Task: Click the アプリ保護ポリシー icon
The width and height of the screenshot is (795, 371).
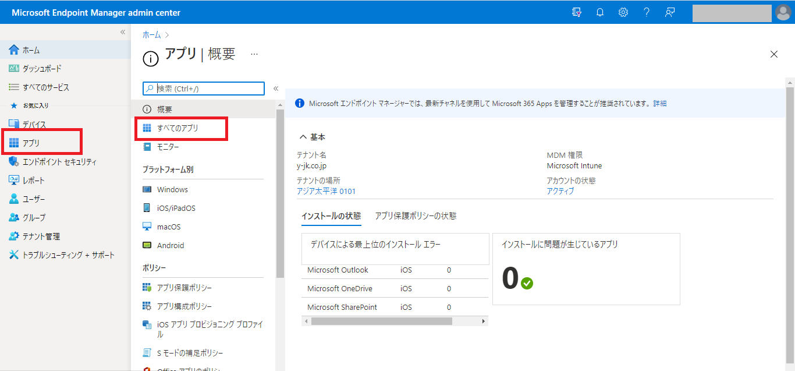Action: click(147, 288)
